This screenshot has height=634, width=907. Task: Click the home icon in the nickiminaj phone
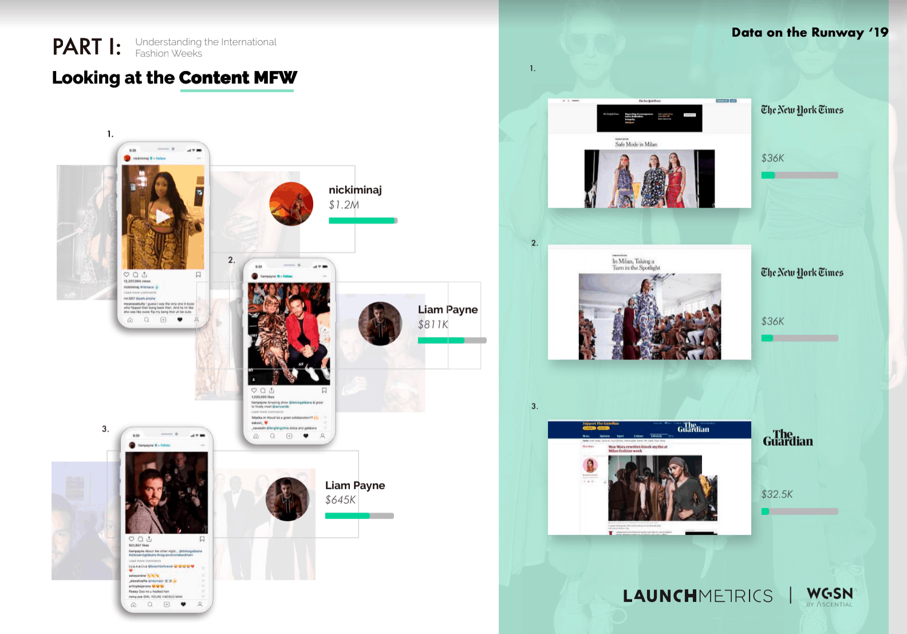(x=130, y=320)
